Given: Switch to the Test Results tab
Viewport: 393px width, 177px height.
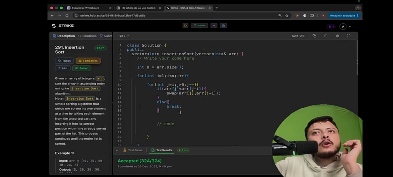Looking at the screenshot, I should pos(162,150).
